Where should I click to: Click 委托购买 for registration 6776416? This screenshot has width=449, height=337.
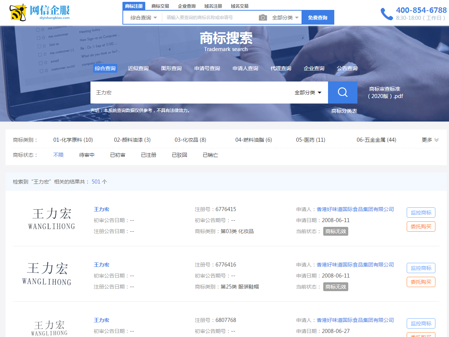(x=421, y=282)
